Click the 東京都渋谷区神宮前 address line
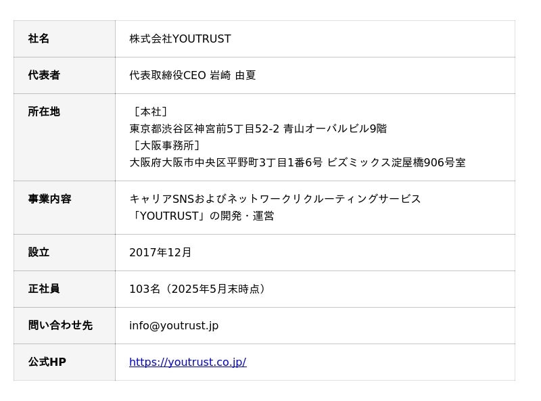Viewport: 541px width, 401px height. click(258, 129)
